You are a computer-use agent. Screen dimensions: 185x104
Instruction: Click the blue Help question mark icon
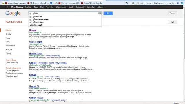point(178,3)
